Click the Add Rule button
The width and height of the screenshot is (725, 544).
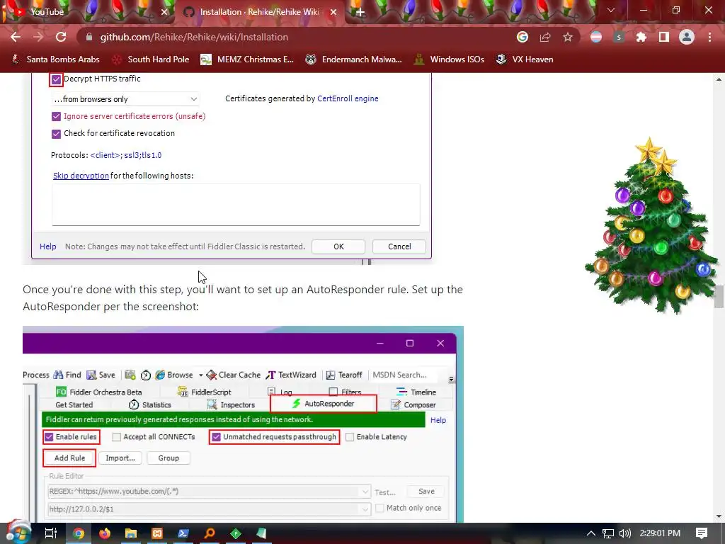(70, 458)
